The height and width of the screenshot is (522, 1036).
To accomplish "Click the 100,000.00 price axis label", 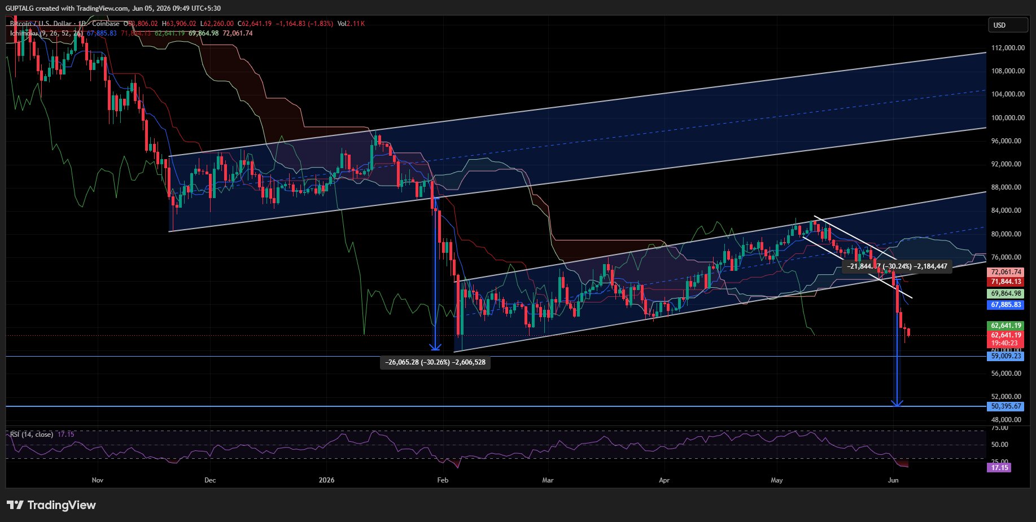I will coord(1008,118).
